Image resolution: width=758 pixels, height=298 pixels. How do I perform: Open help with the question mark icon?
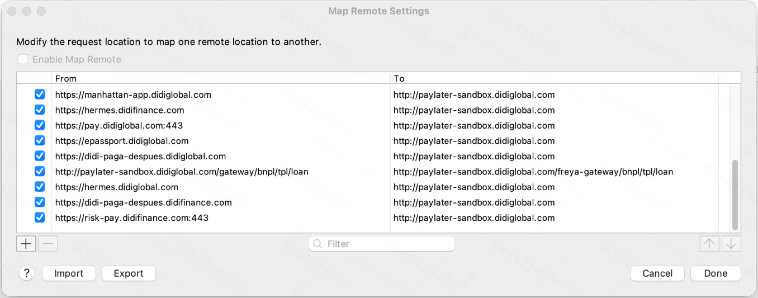[x=26, y=273]
